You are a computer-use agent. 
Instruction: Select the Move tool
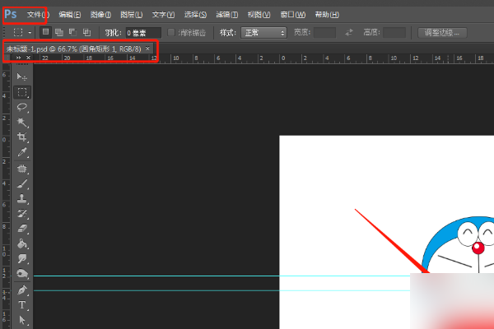(x=22, y=77)
